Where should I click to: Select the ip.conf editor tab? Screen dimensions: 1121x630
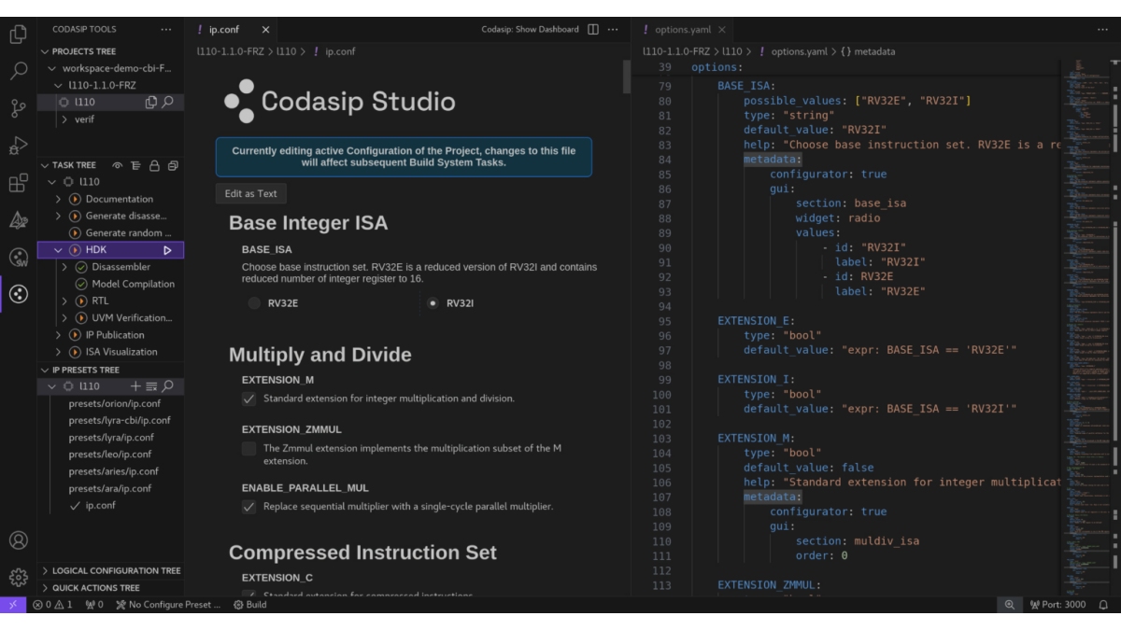(x=223, y=30)
